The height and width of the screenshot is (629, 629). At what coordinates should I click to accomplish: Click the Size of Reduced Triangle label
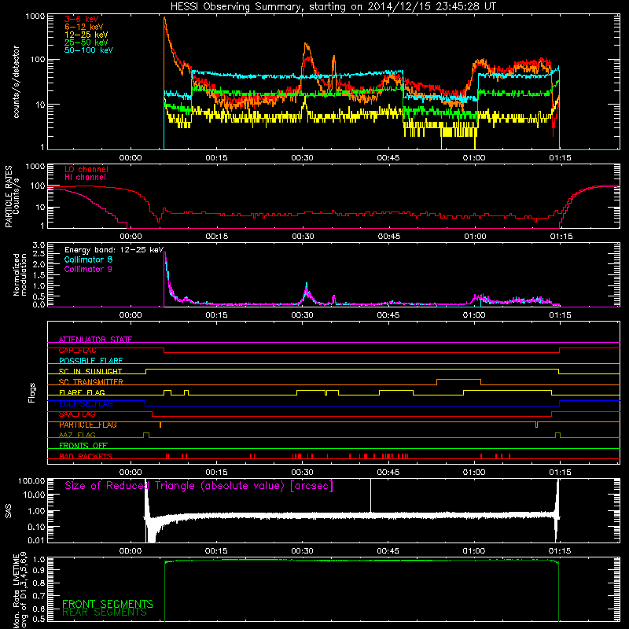(x=199, y=486)
